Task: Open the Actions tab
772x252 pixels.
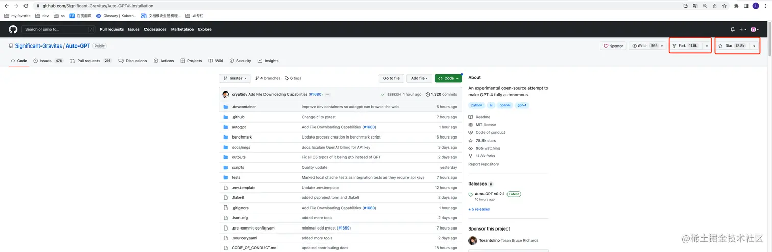Action: tap(164, 61)
